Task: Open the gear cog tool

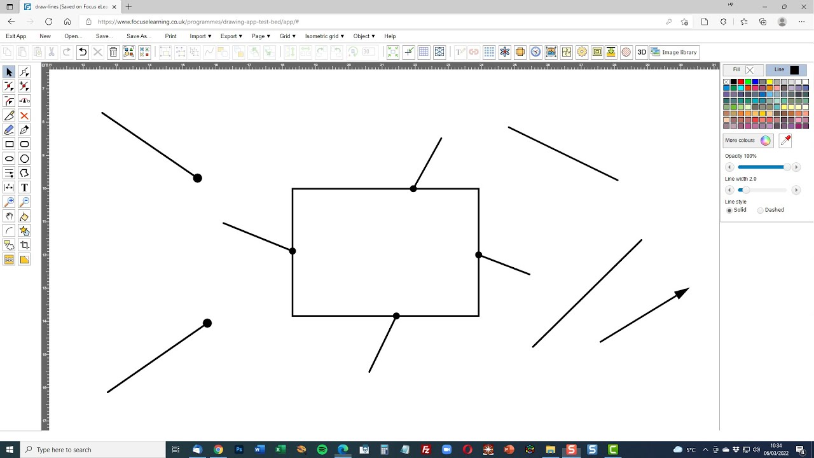Action: [x=582, y=52]
